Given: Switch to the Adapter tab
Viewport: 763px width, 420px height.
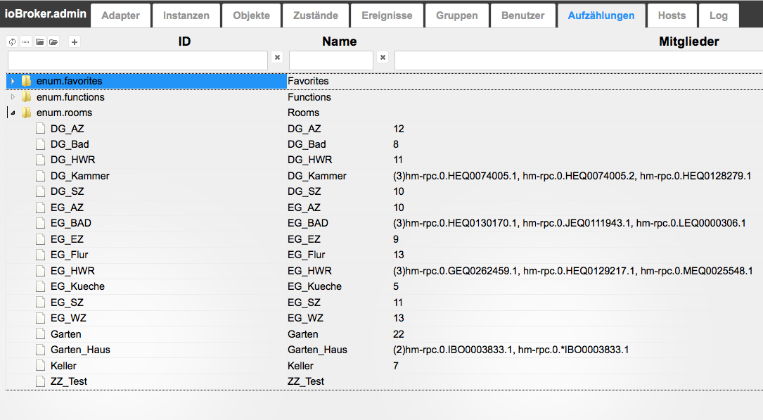Looking at the screenshot, I should [120, 15].
